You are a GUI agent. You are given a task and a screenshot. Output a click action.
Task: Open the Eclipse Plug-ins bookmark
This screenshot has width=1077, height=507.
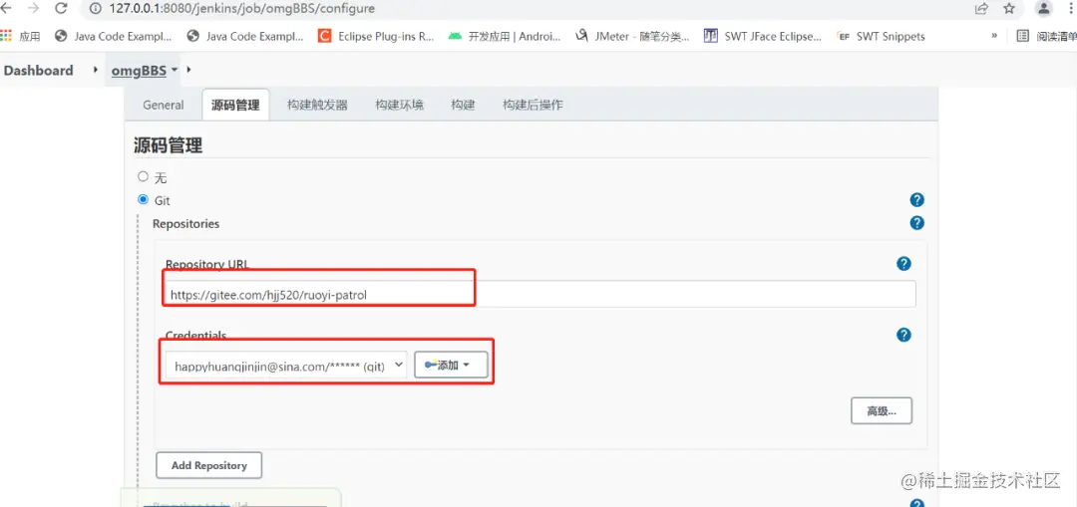pyautogui.click(x=376, y=37)
